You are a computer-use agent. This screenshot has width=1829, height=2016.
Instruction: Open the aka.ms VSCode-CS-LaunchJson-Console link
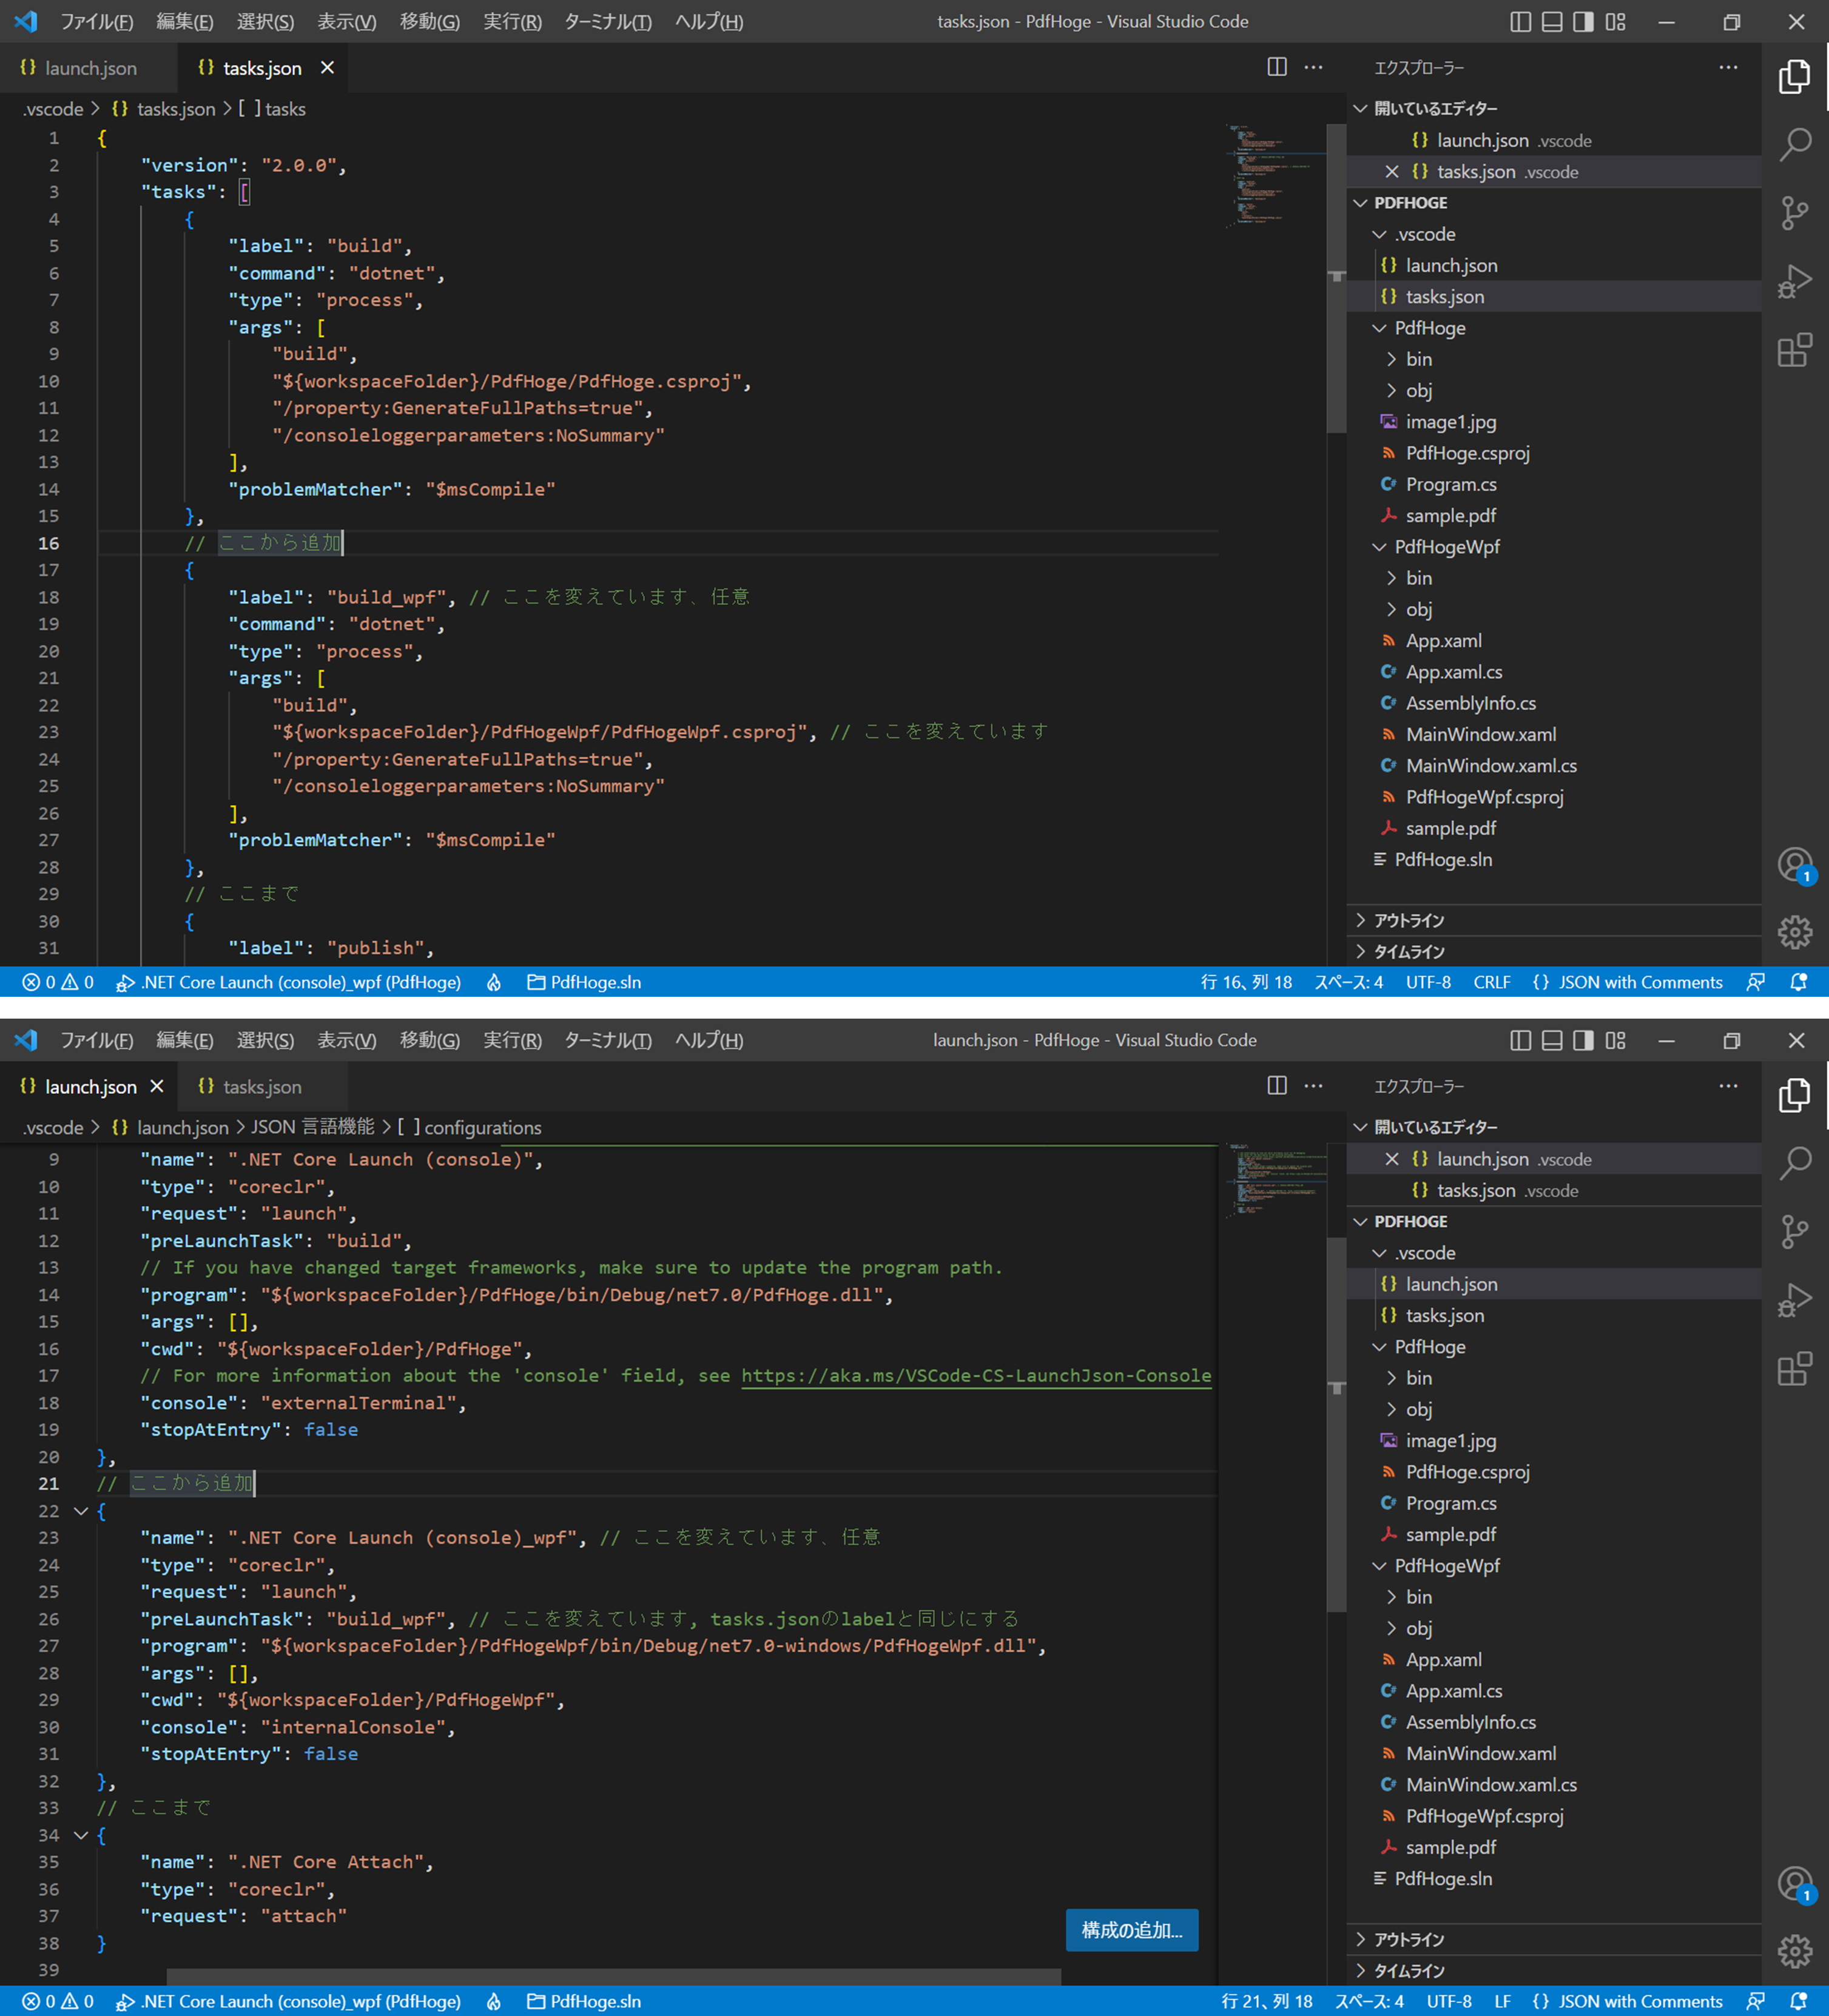point(975,1376)
